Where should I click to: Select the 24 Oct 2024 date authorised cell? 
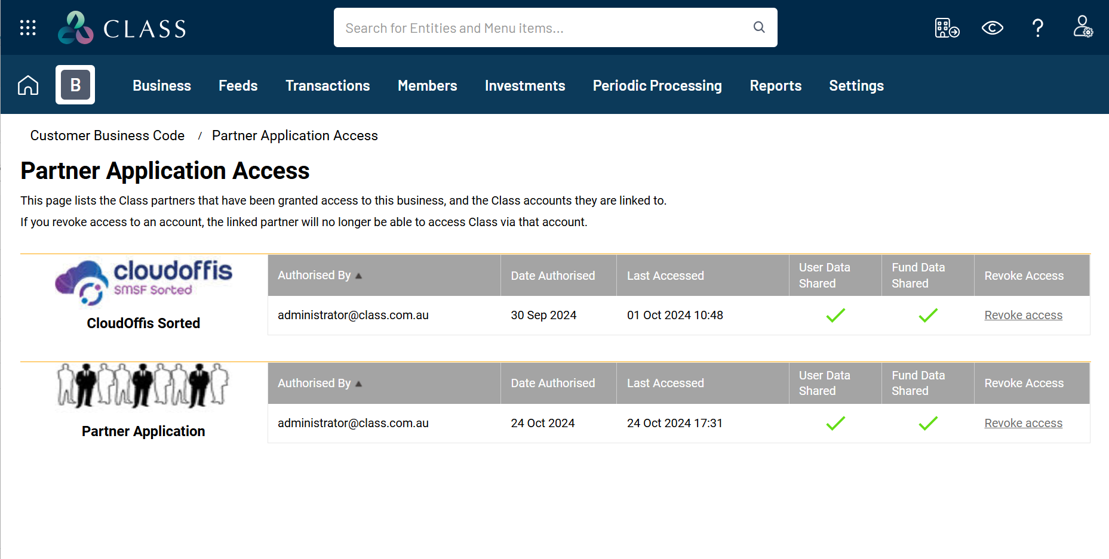(x=542, y=423)
